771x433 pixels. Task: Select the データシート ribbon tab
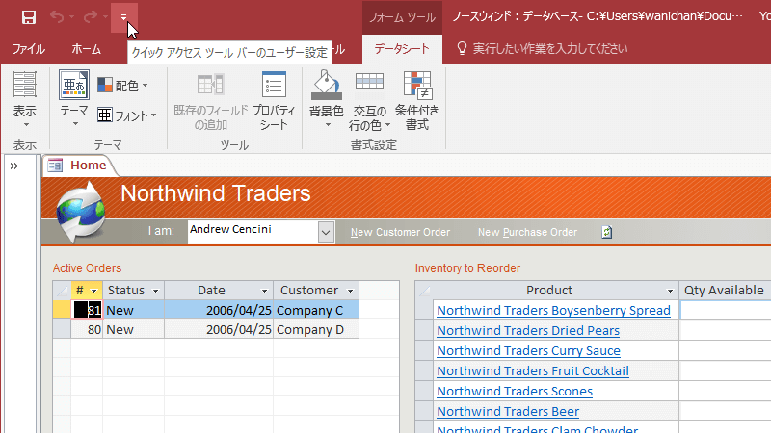(x=402, y=49)
